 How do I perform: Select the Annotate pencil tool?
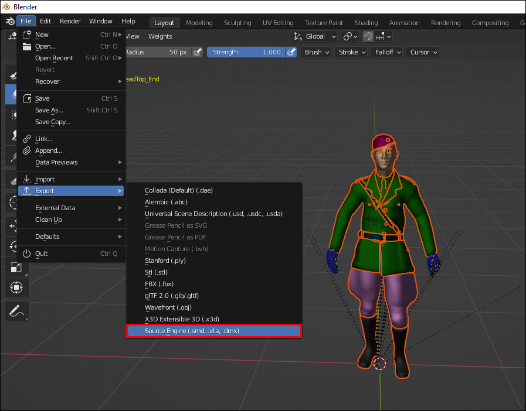coord(16,311)
